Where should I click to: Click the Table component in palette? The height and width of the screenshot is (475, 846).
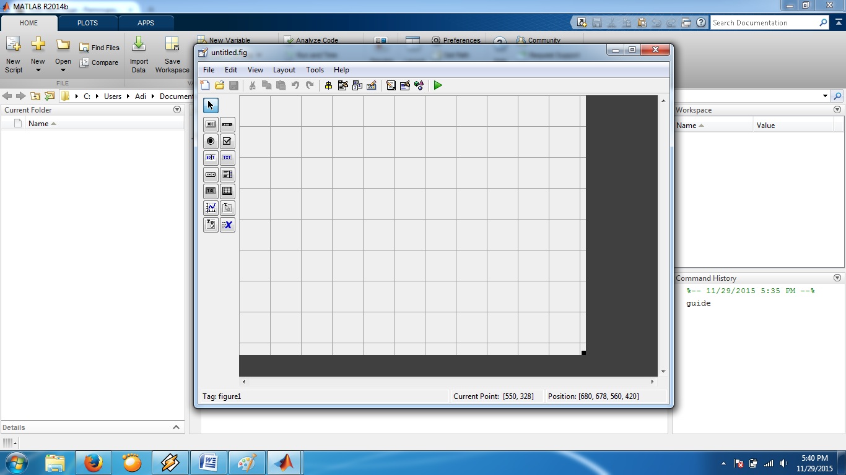(x=227, y=191)
